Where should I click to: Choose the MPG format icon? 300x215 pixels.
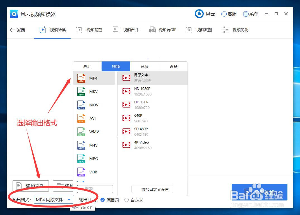(x=81, y=159)
